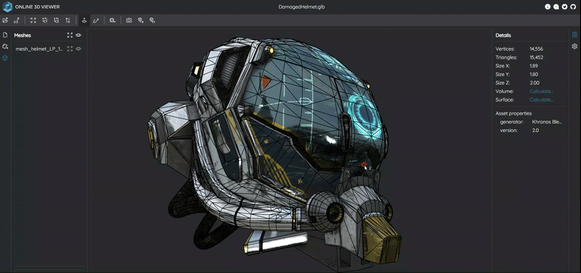Enable free orbit navigation

point(96,20)
